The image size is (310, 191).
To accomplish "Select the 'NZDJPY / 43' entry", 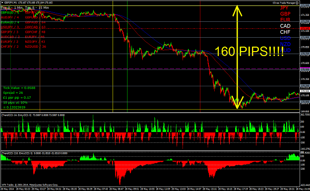I will [35, 42].
